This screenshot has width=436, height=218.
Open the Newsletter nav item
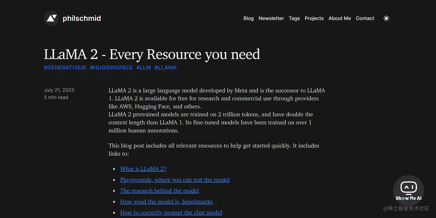tap(271, 18)
